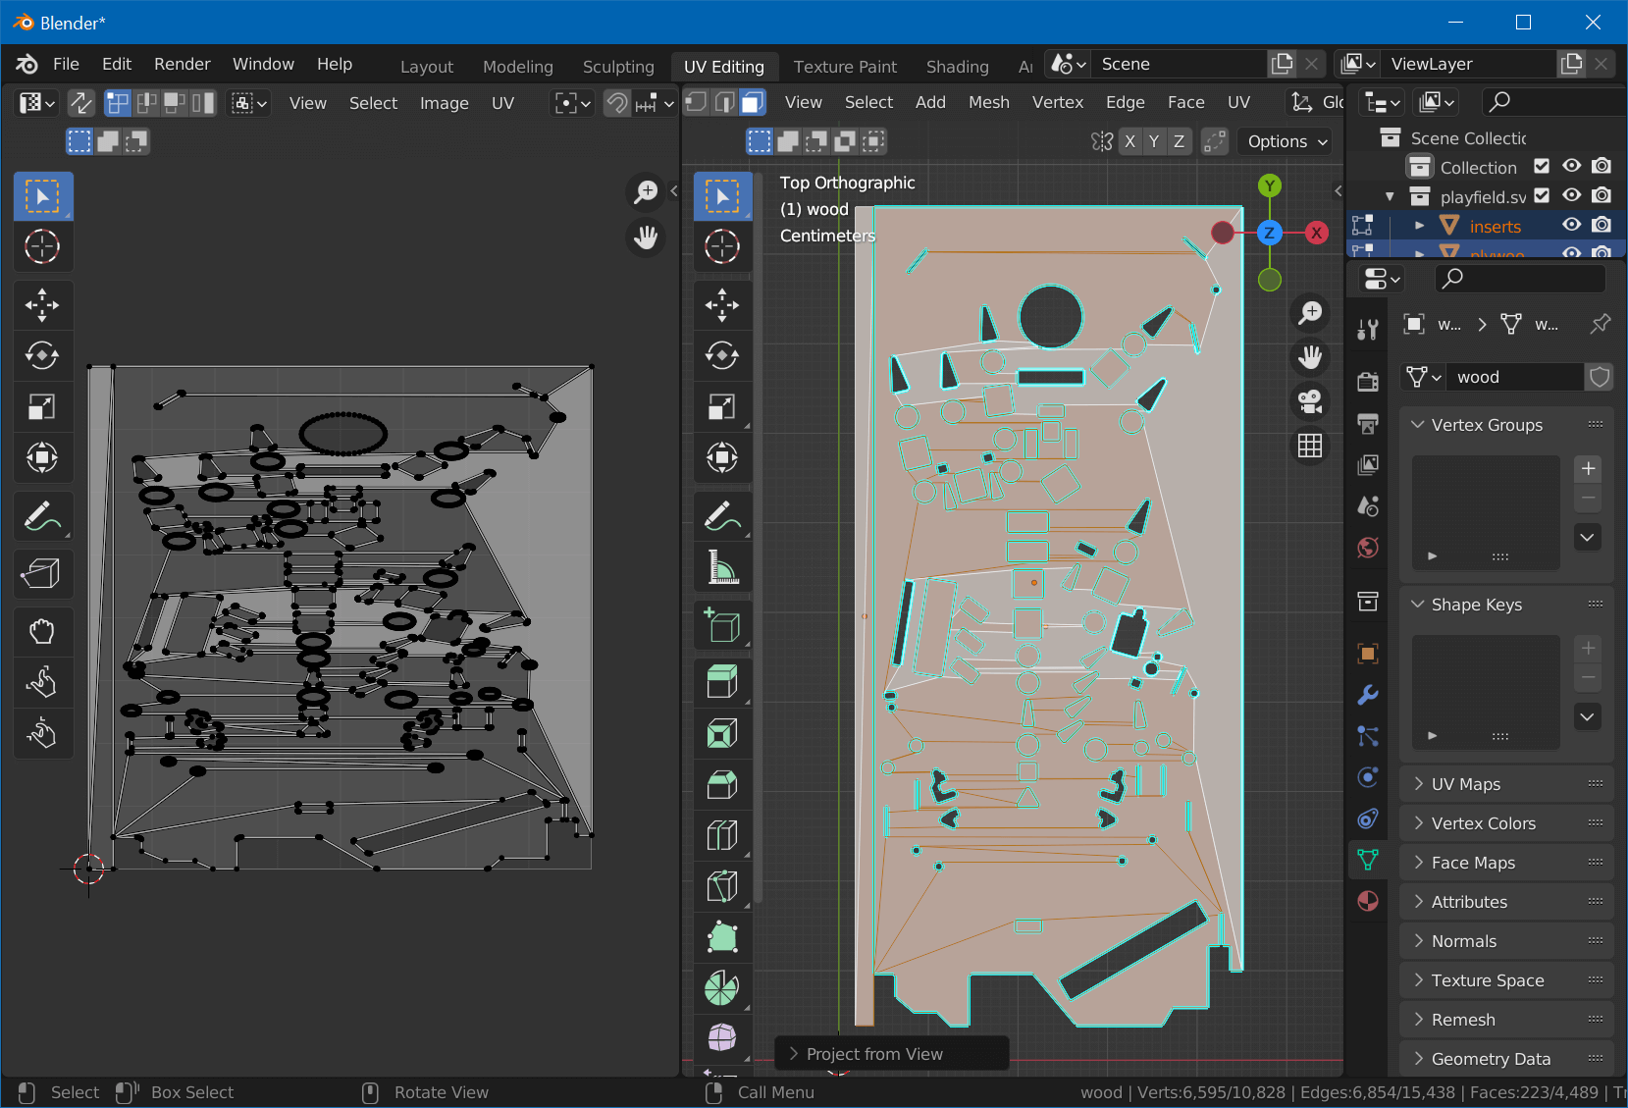Select the UV editor Rotate tool

coord(42,355)
